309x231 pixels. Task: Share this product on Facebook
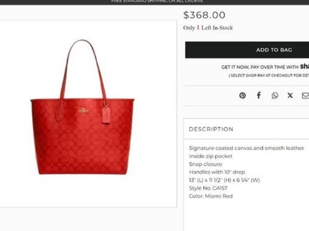[x=259, y=95]
